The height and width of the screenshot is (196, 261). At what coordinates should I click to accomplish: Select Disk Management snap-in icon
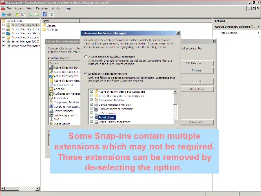51,115
